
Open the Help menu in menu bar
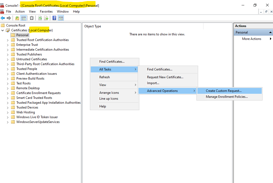point(76,12)
